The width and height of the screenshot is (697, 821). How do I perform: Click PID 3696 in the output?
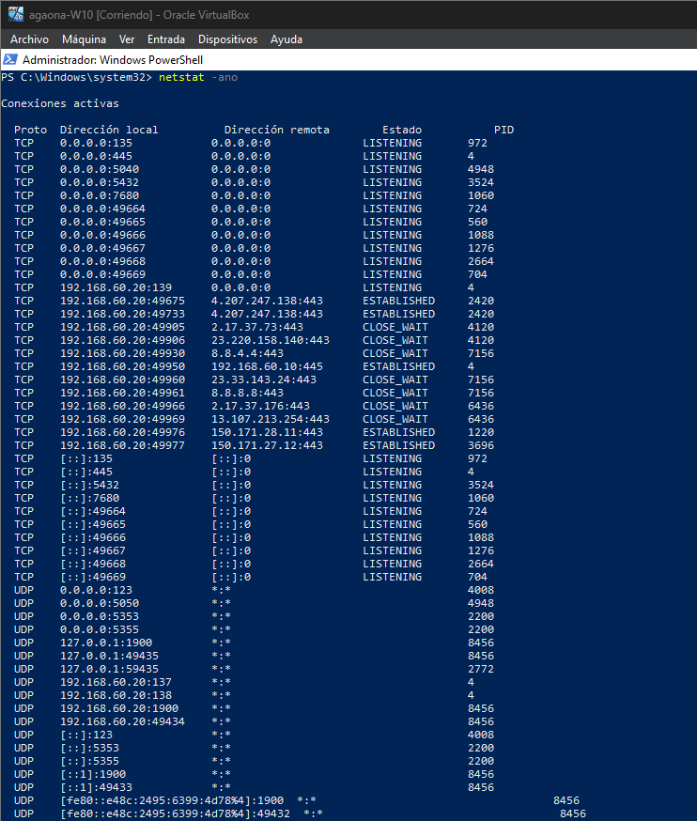(x=480, y=445)
